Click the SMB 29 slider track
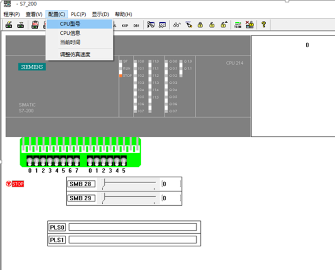The height and width of the screenshot is (270, 335). click(x=129, y=198)
